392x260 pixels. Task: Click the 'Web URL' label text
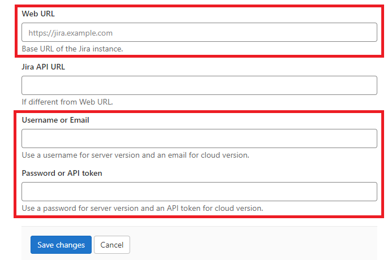tap(38, 14)
